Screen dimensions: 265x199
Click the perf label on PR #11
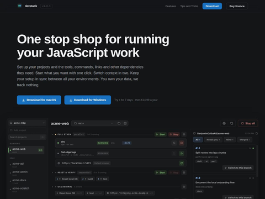(x=213, y=161)
